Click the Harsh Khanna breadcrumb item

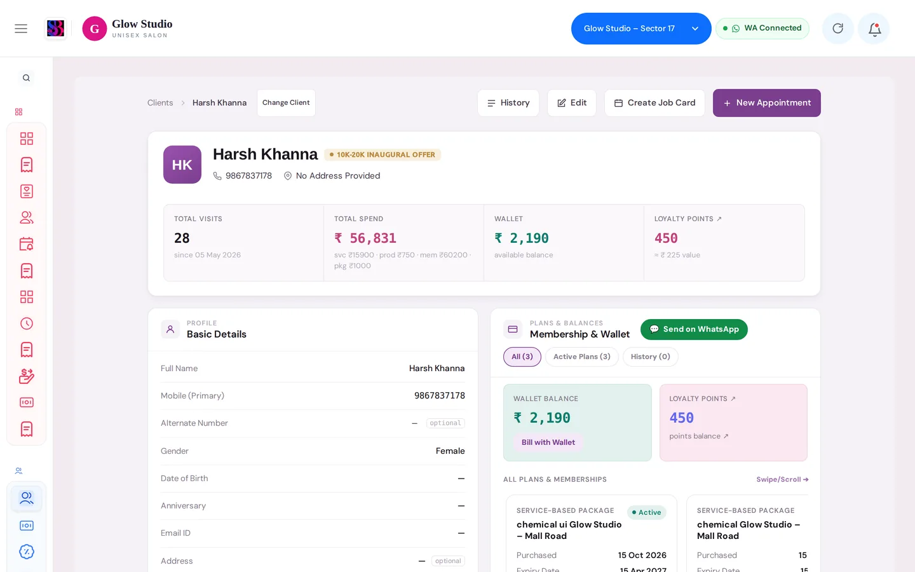[x=219, y=103]
